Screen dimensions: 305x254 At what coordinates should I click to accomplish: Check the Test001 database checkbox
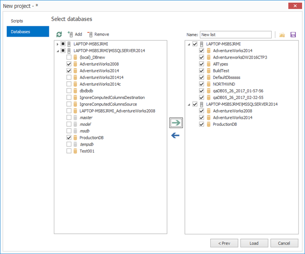(69, 151)
